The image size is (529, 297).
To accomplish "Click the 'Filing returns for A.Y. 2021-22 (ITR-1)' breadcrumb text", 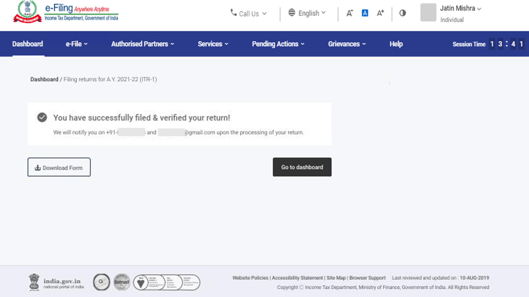I will click(x=110, y=79).
